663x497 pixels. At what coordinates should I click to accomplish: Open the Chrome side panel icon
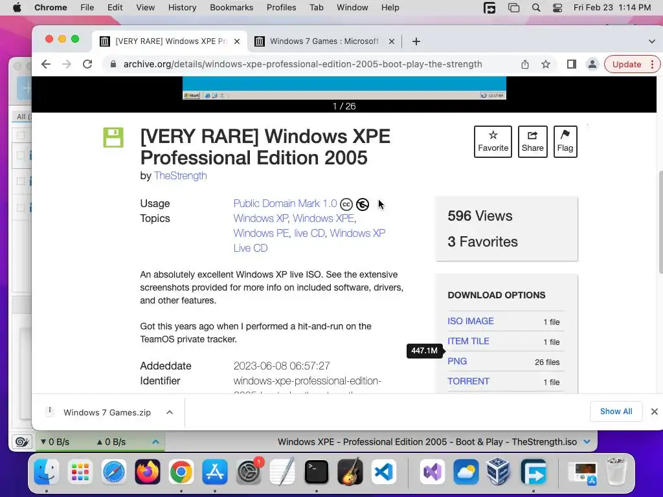[x=571, y=64]
